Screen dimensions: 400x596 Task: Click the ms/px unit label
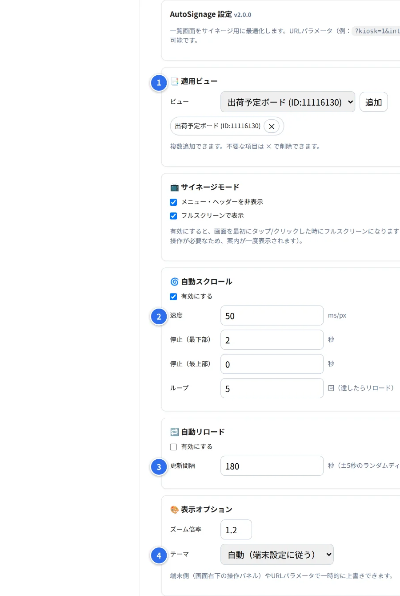pos(337,315)
